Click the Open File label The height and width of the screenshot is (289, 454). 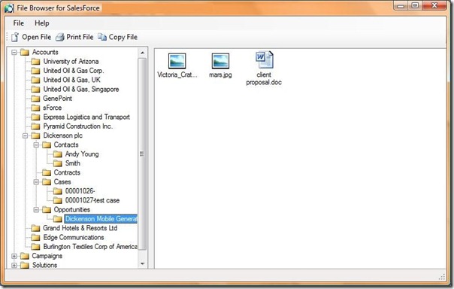pyautogui.click(x=37, y=37)
